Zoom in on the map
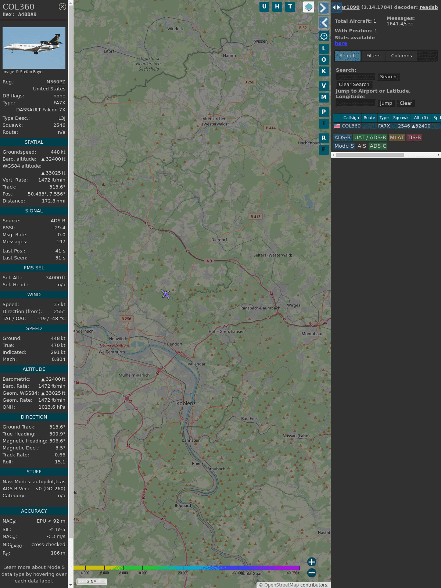This screenshot has width=441, height=588. click(x=312, y=562)
